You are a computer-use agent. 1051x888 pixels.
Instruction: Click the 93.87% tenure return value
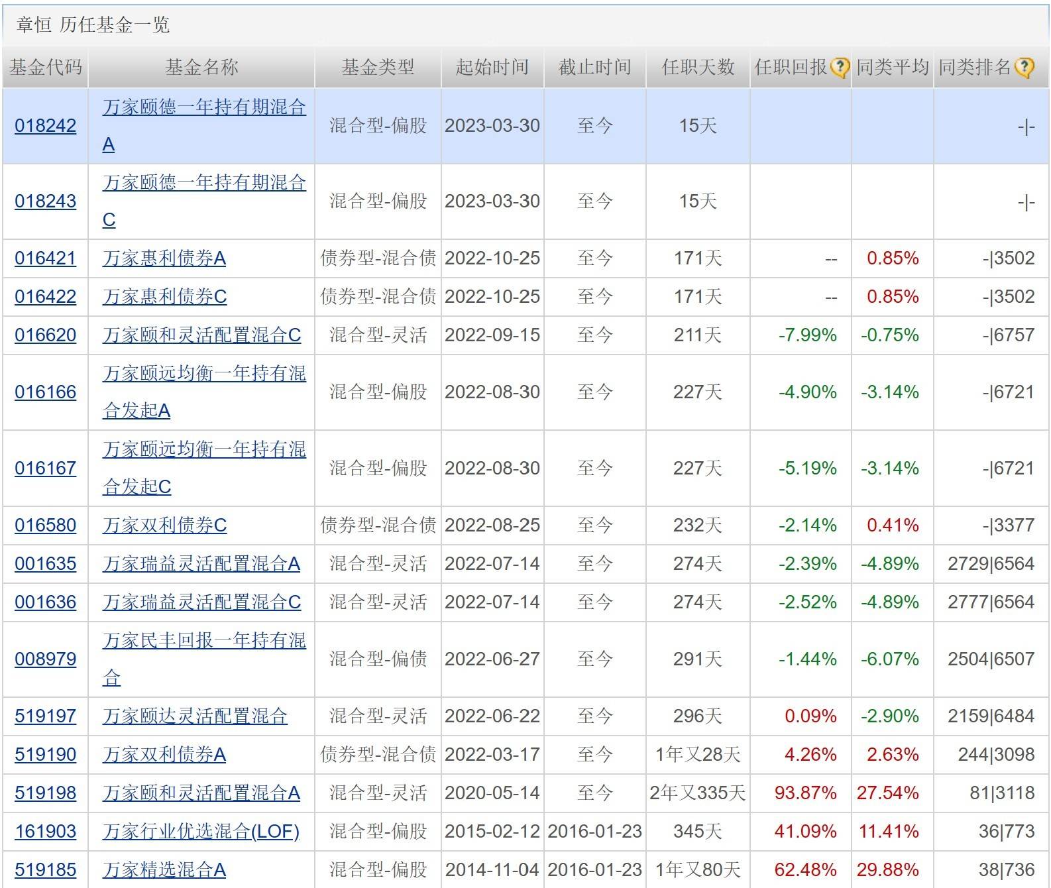806,793
